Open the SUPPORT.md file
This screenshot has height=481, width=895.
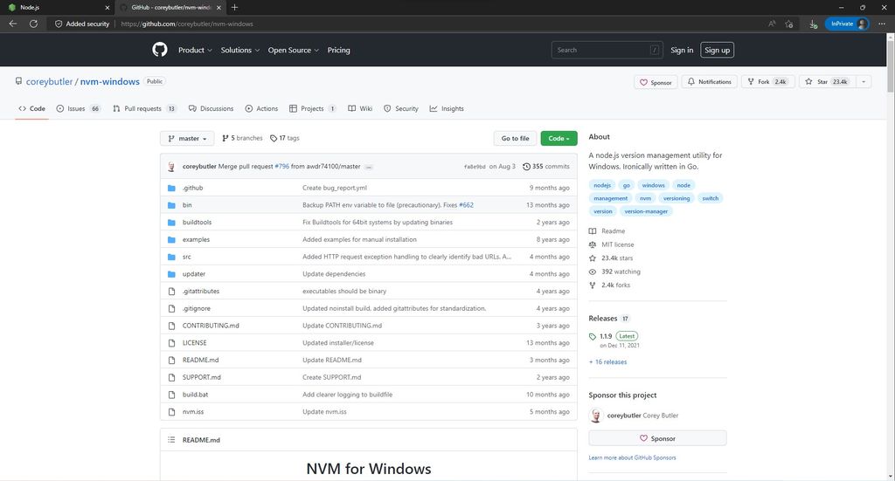pos(202,377)
